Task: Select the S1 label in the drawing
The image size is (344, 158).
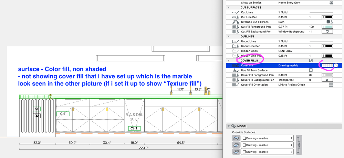Action: 37,109
